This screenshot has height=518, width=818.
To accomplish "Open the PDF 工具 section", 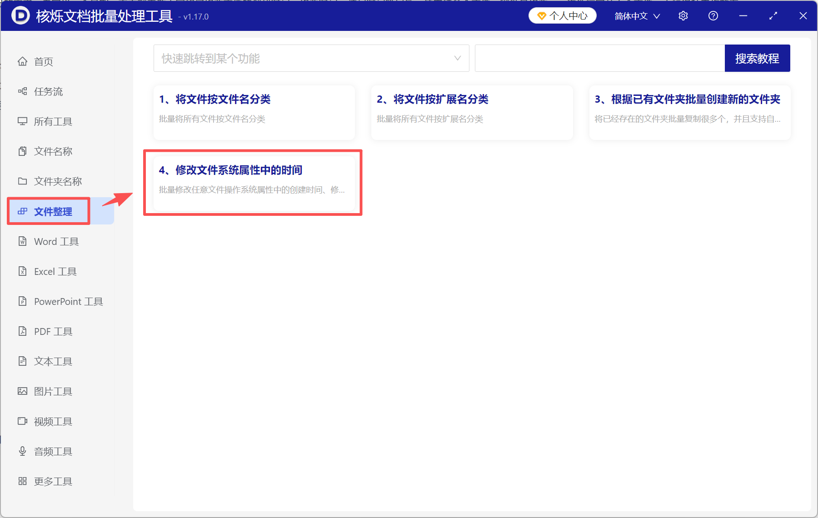I will (x=53, y=331).
